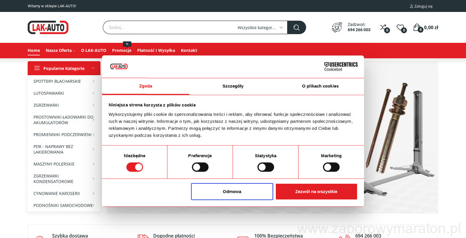Collapse the Popularne Kategorie chevron
The image size is (466, 238).
93,68
